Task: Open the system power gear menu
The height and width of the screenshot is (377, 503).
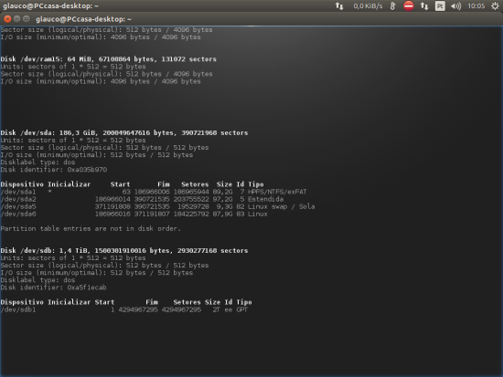Action: click(495, 5)
